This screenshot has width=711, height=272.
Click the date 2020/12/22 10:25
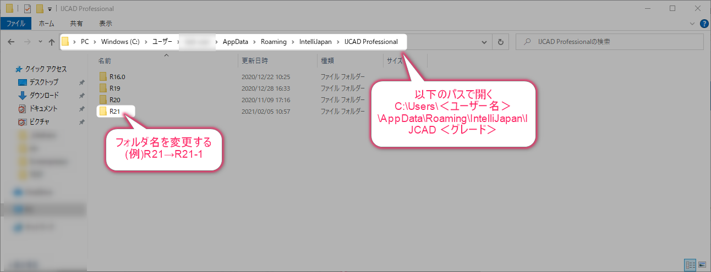(266, 77)
